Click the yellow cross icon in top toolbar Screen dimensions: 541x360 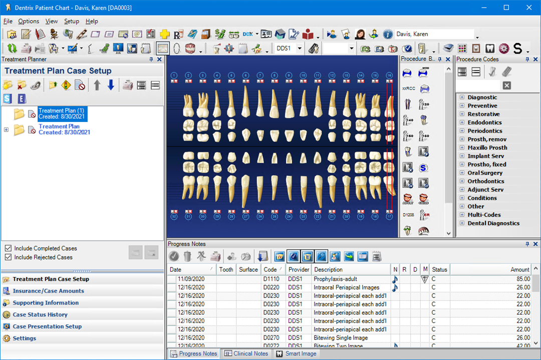[164, 34]
